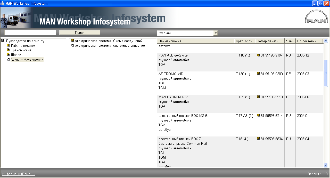Open document icon for 81.99198-9194
330x178 pixels.
259,55
